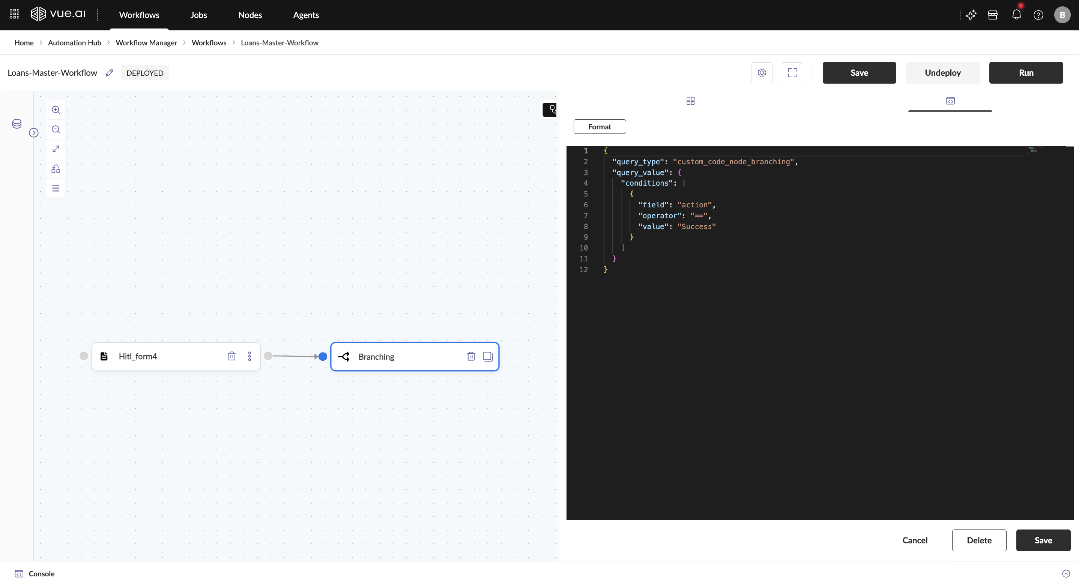Image resolution: width=1079 pixels, height=582 pixels.
Task: Open the database sidebar icon
Action: [17, 124]
